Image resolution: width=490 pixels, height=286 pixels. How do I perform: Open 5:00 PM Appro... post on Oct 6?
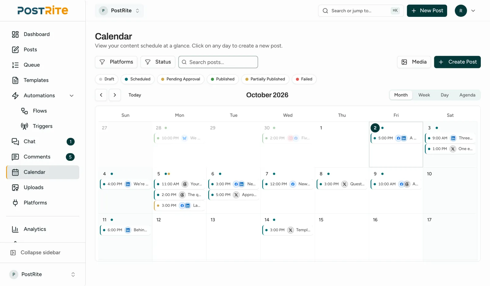point(234,195)
